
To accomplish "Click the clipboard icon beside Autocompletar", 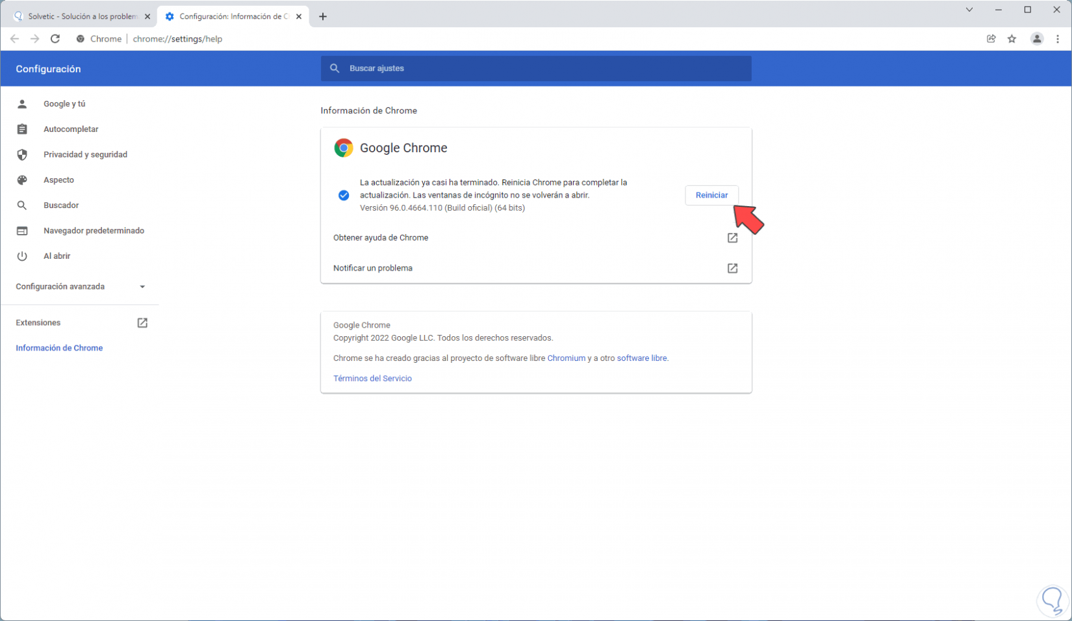I will coord(22,129).
